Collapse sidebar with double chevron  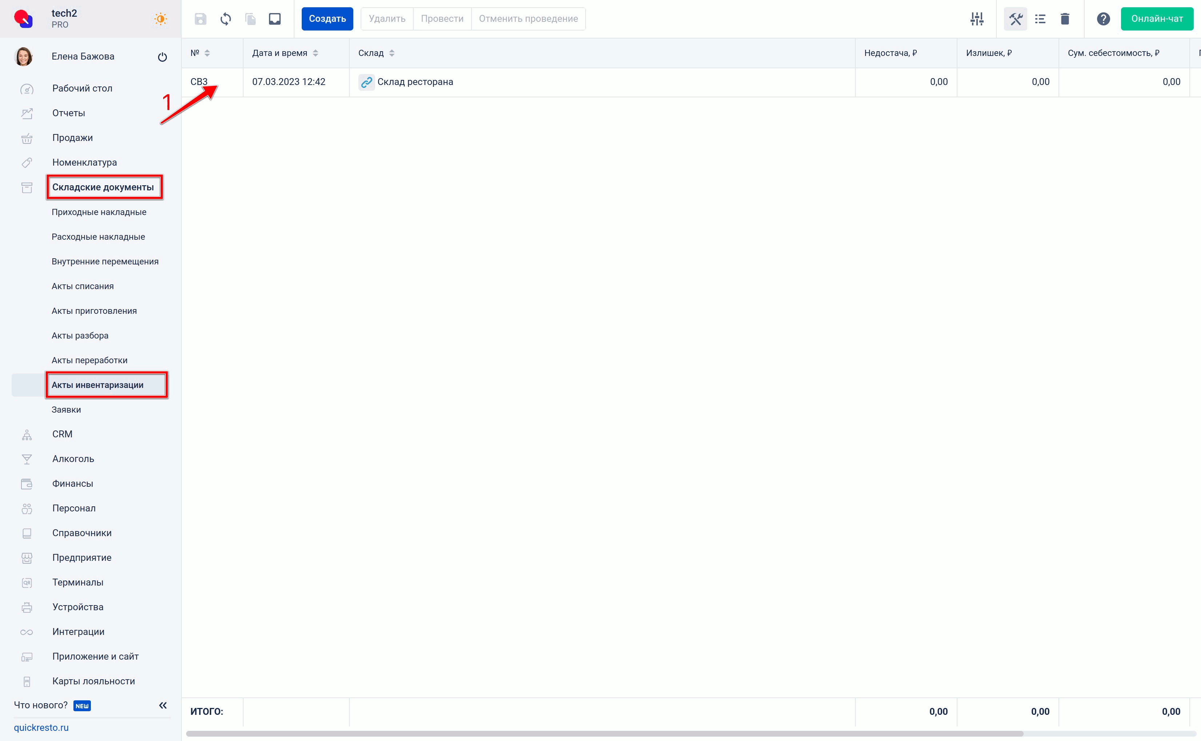point(163,705)
